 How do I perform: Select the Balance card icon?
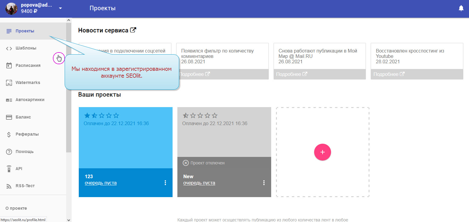[x=9, y=117]
